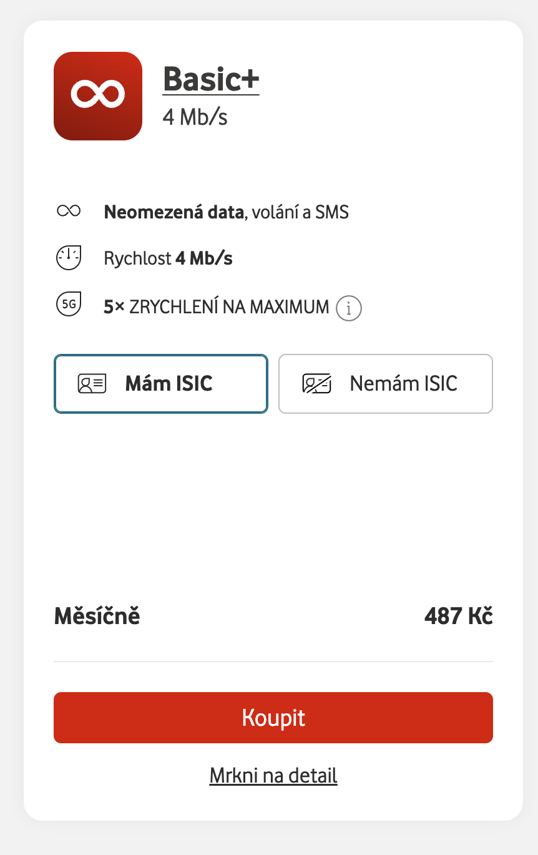Click the speedometer icon next to Rychlost

69,258
